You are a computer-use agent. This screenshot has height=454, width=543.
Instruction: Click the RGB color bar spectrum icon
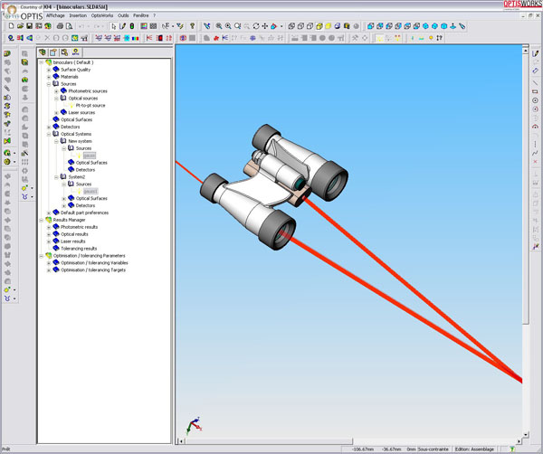pyautogui.click(x=136, y=38)
